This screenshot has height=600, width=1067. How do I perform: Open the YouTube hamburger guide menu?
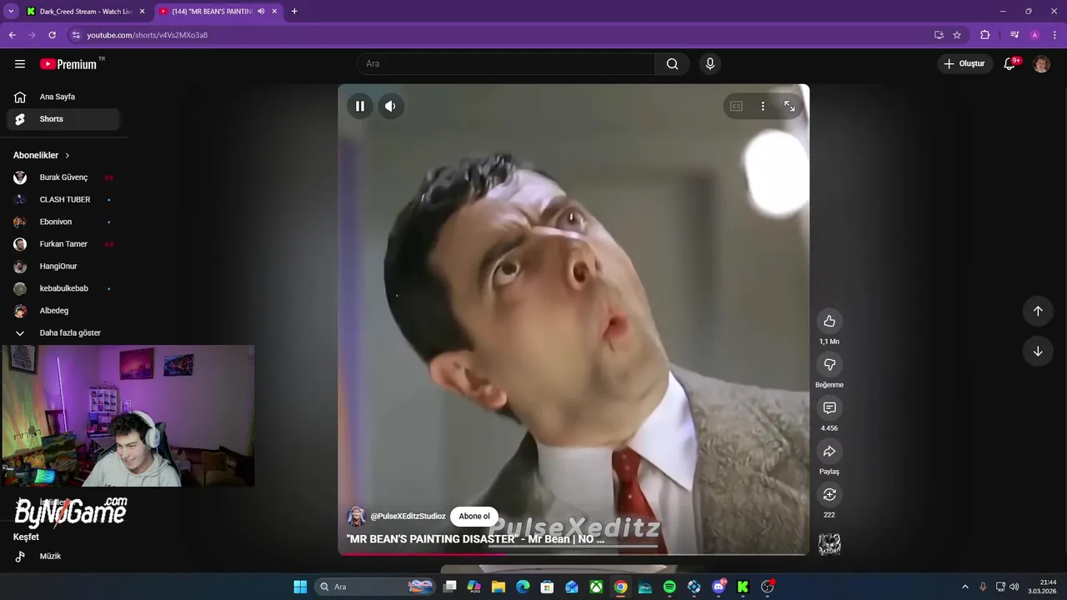coord(20,64)
